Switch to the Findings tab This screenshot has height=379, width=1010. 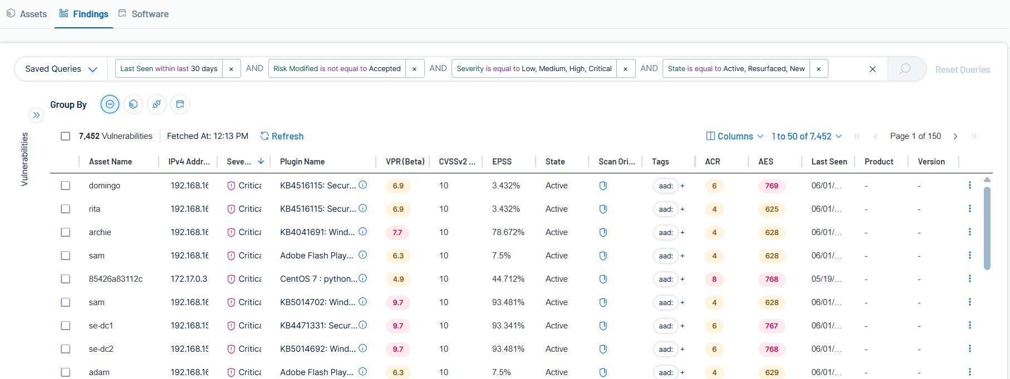[x=84, y=14]
